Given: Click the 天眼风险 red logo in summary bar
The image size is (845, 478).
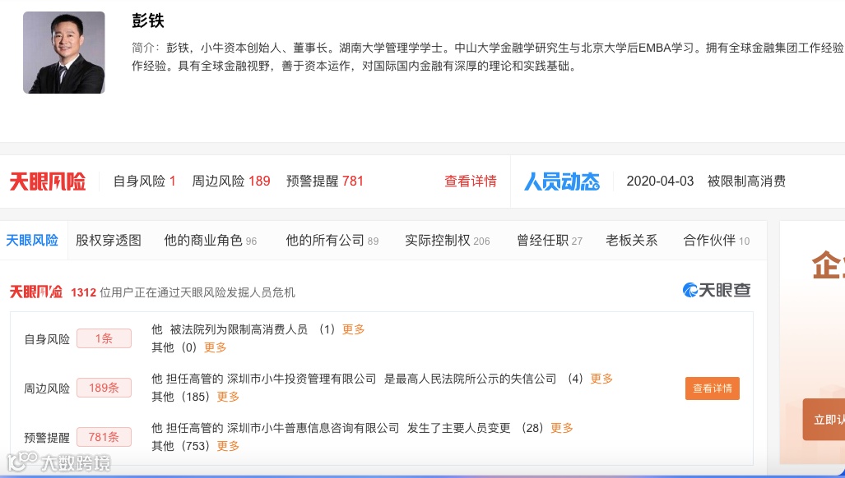Looking at the screenshot, I should (x=48, y=182).
